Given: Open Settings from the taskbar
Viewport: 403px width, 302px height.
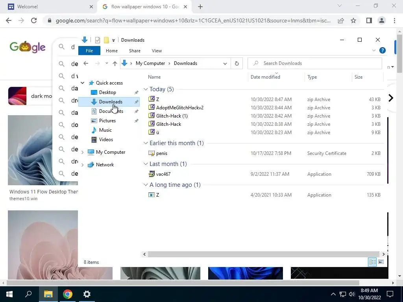Looking at the screenshot, I should [87, 294].
